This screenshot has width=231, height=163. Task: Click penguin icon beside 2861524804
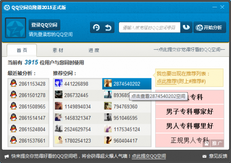coord(13,129)
